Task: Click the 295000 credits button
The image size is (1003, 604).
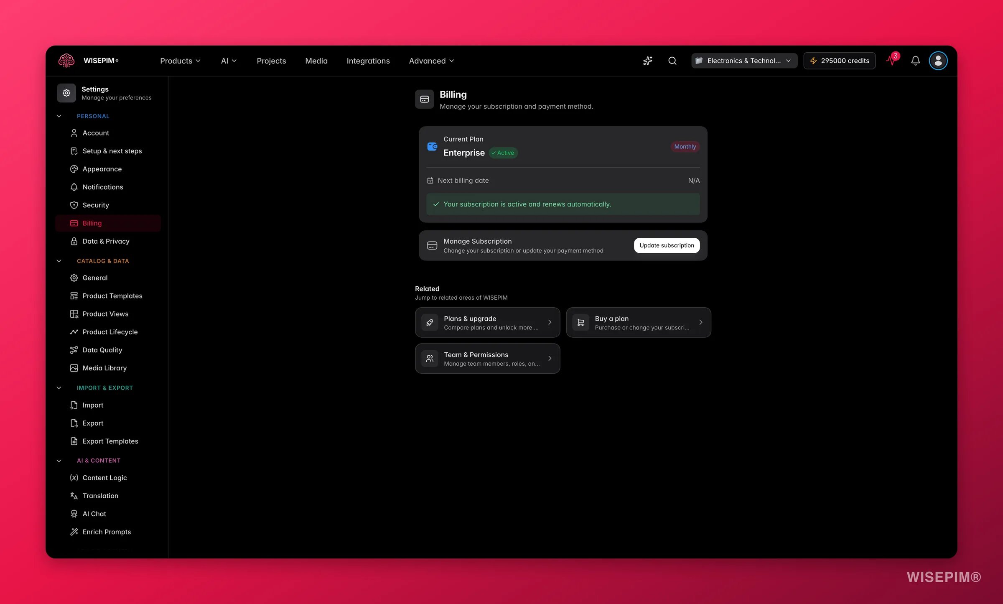Action: [839, 61]
